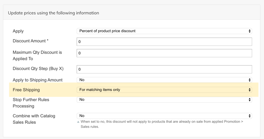Focus the Discount Amount input field
The image size is (264, 139).
pyautogui.click(x=164, y=42)
